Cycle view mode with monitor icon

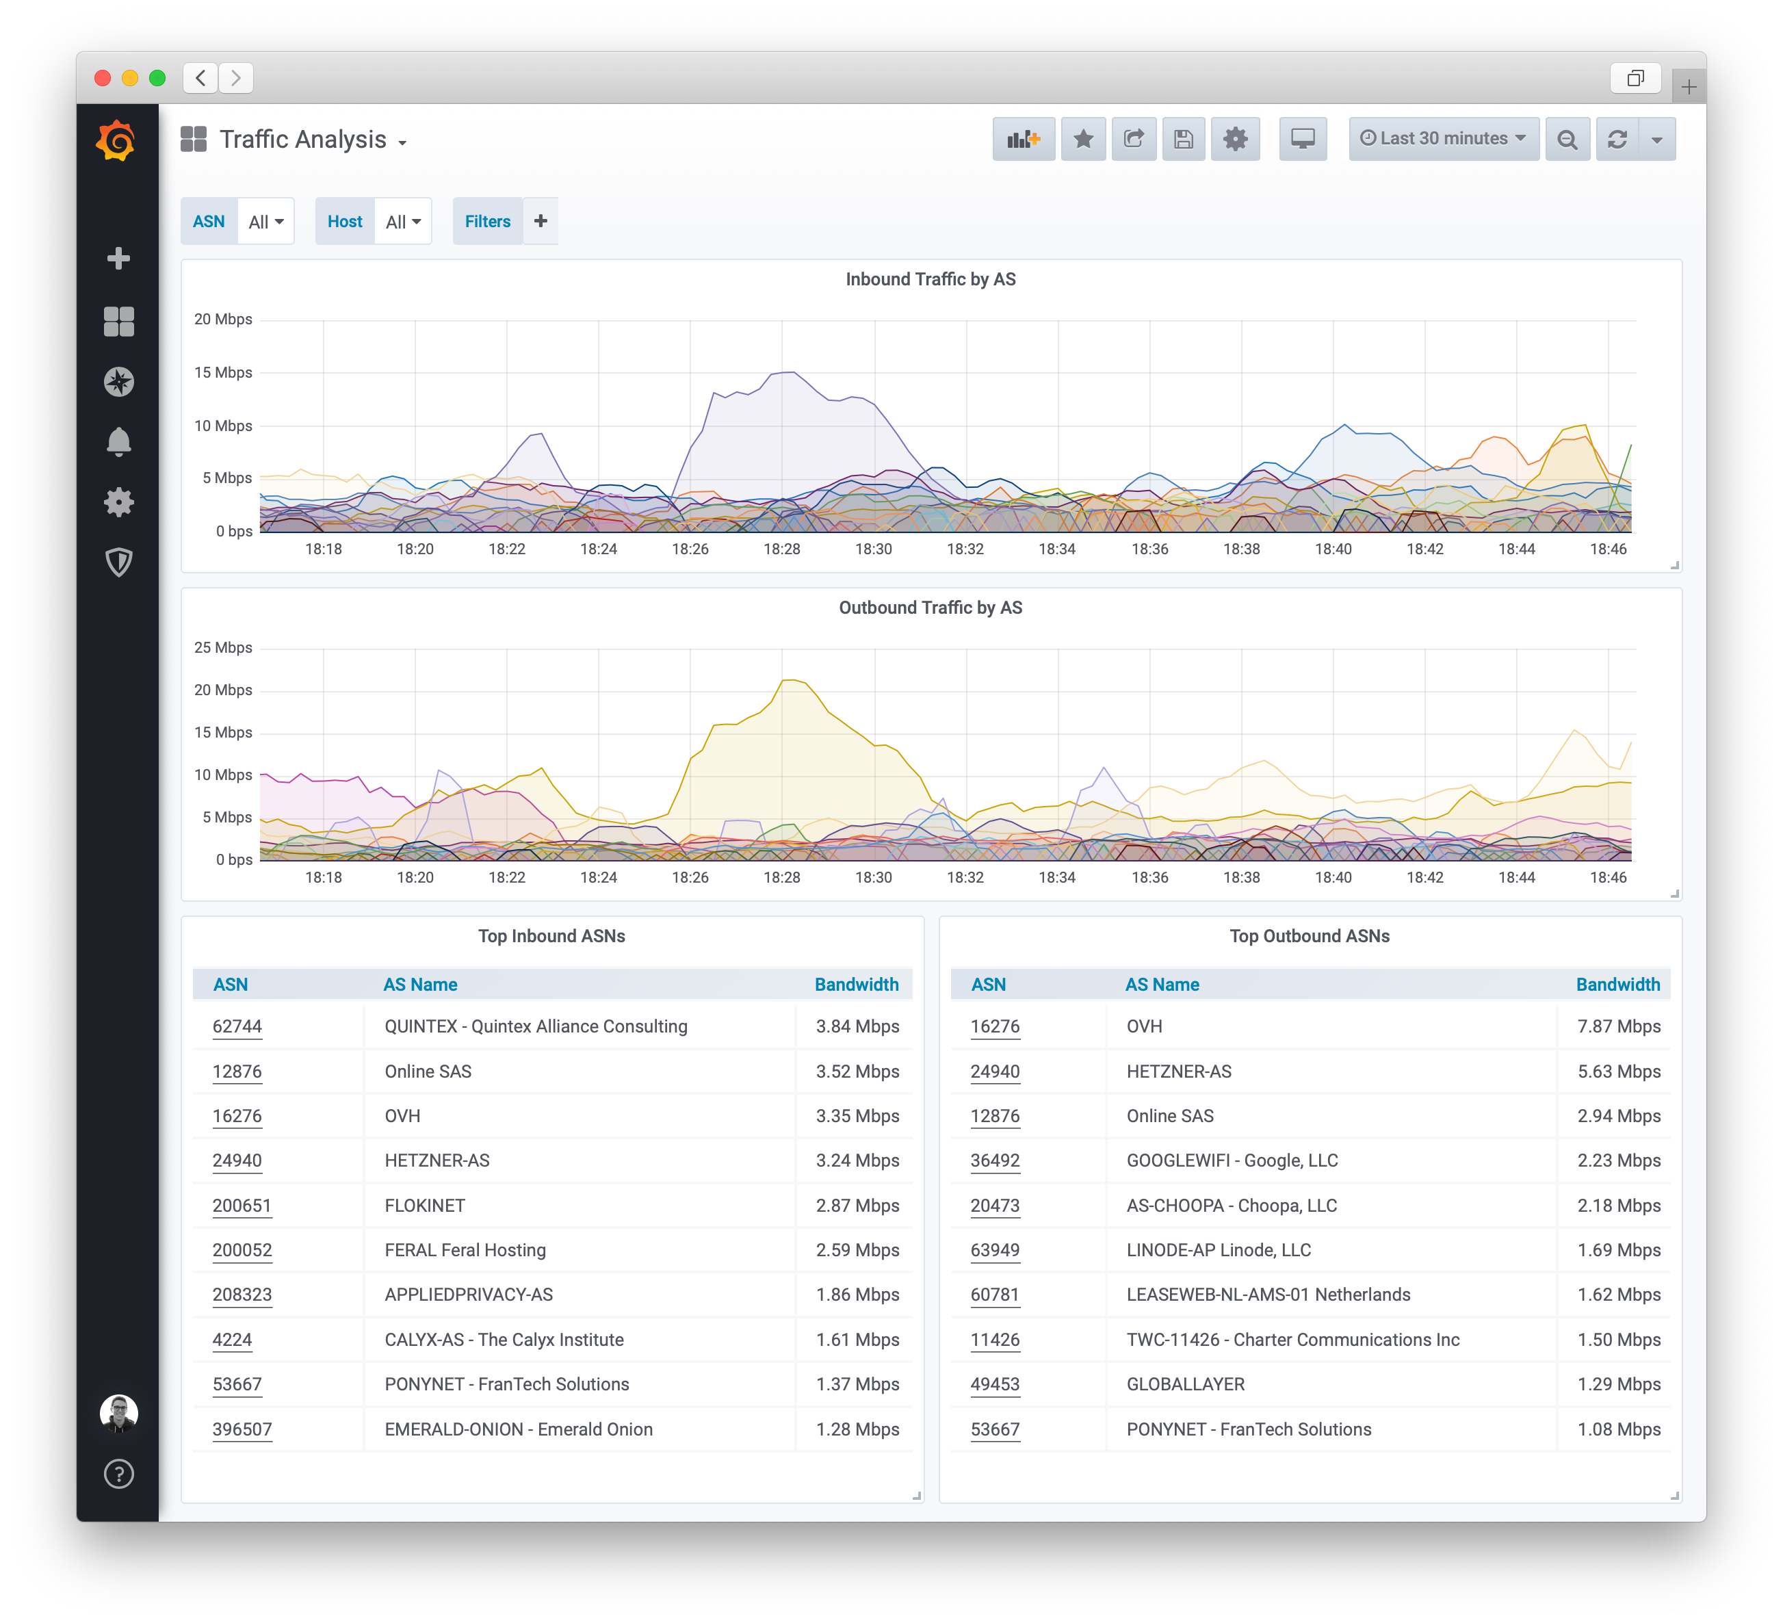[x=1302, y=139]
